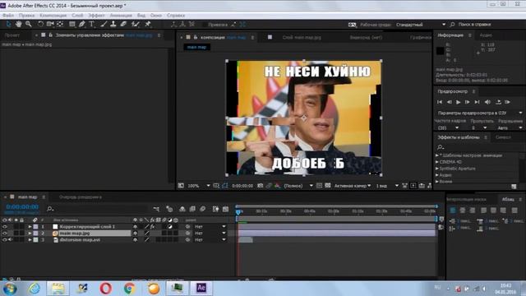This screenshot has height=296, width=526.
Task: Hide the Корректирующий слой 1 layer
Action: click(x=4, y=227)
